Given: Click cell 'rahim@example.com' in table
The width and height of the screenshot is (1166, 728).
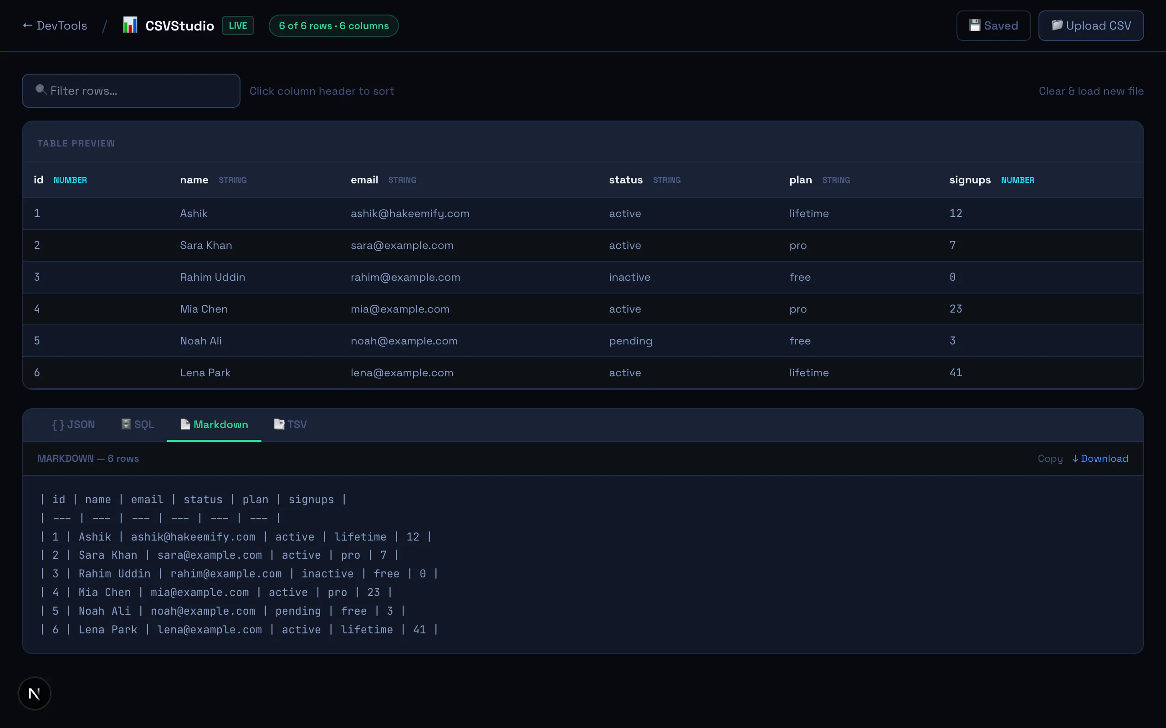Looking at the screenshot, I should pos(405,277).
